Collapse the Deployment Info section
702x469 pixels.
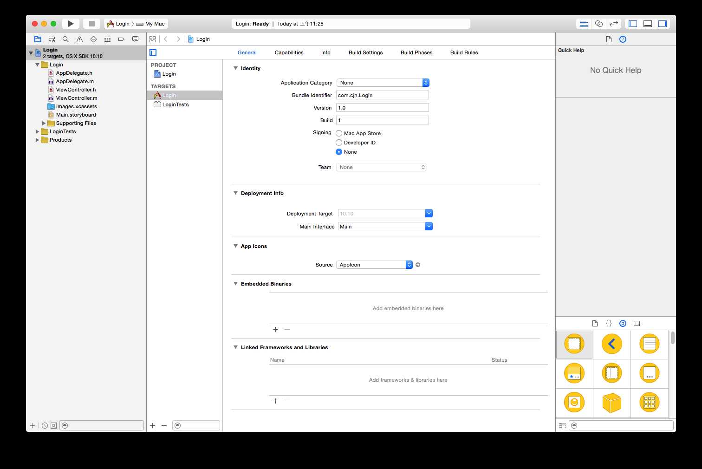click(x=235, y=193)
